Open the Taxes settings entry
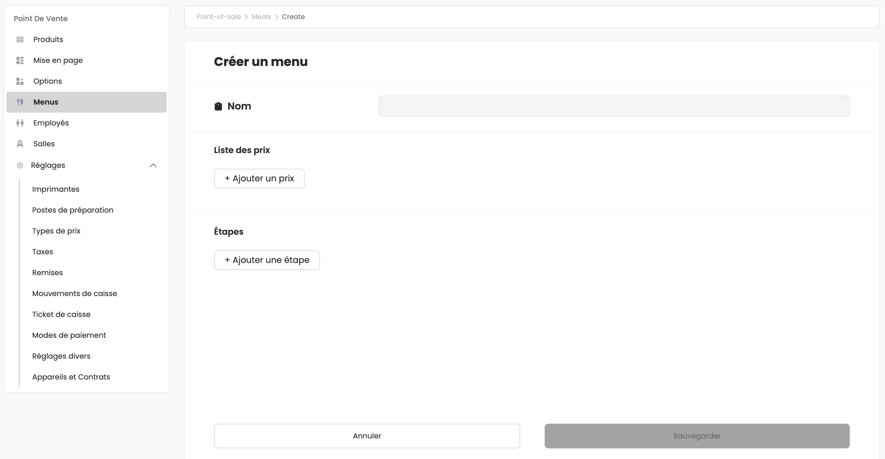The width and height of the screenshot is (885, 459). click(x=43, y=252)
